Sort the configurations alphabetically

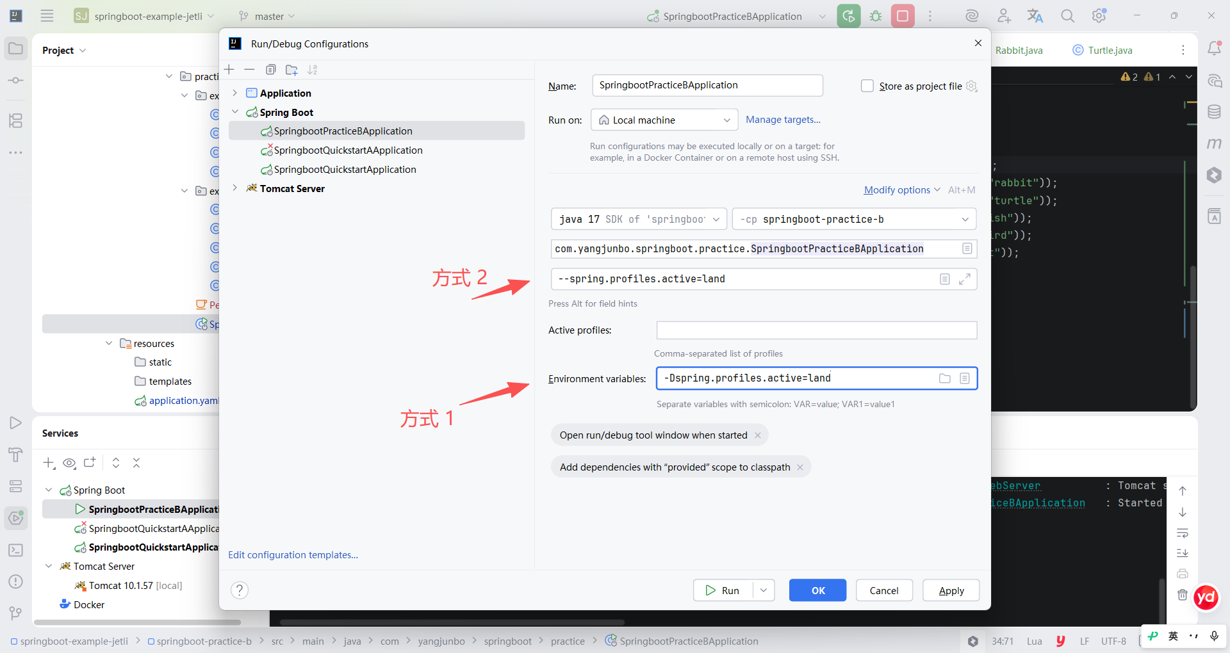click(313, 70)
